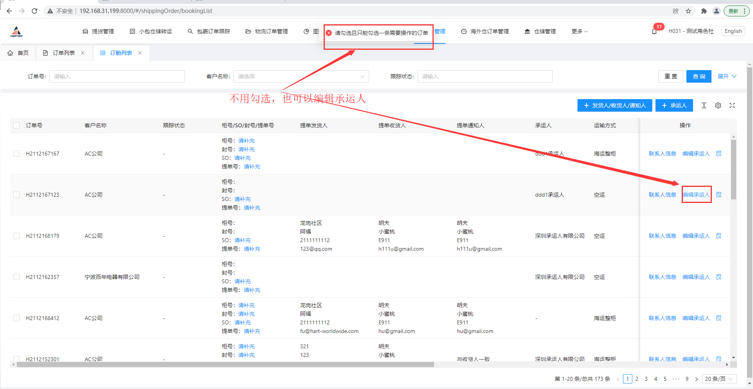Click the 查询 button
This screenshot has width=753, height=389.
click(x=699, y=76)
